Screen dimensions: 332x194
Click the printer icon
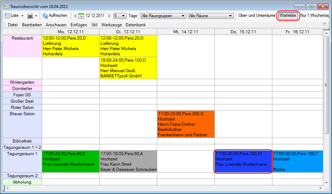point(30,16)
